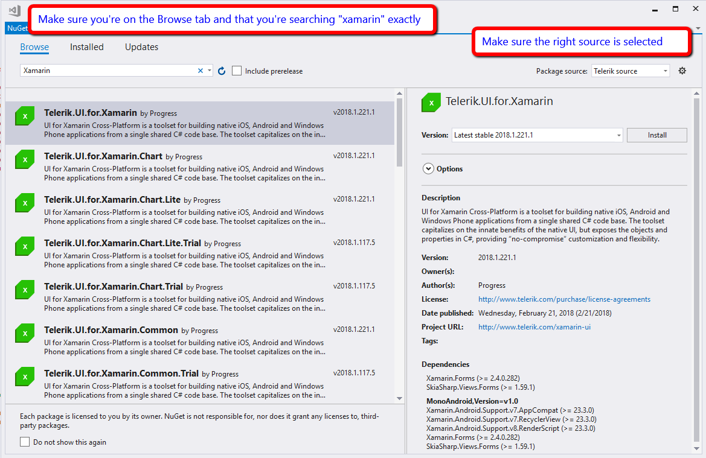Click the Telerik.UI.for.Xamarin.Chart.Lite.Trial package icon
The height and width of the screenshot is (458, 706).
pyautogui.click(x=25, y=247)
